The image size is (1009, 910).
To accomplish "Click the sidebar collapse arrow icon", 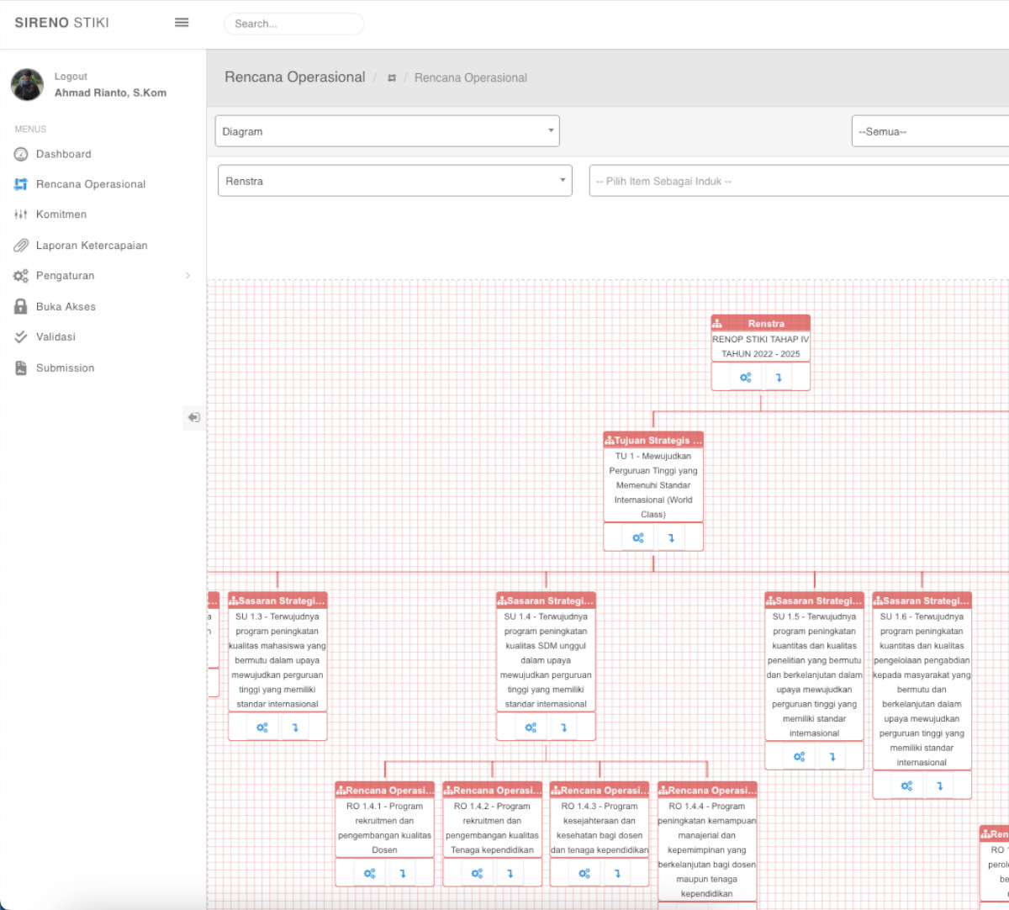I will click(x=194, y=417).
